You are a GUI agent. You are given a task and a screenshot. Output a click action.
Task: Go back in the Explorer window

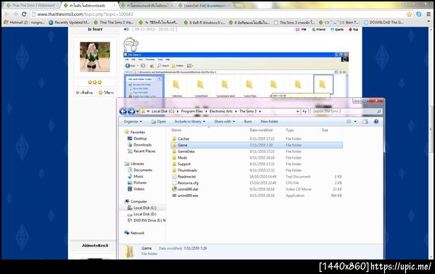pyautogui.click(x=123, y=112)
